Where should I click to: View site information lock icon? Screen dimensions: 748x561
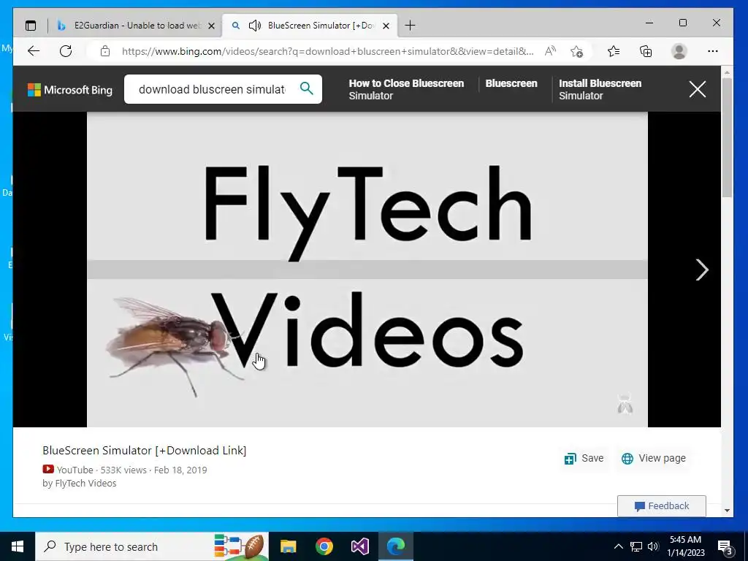click(x=105, y=51)
